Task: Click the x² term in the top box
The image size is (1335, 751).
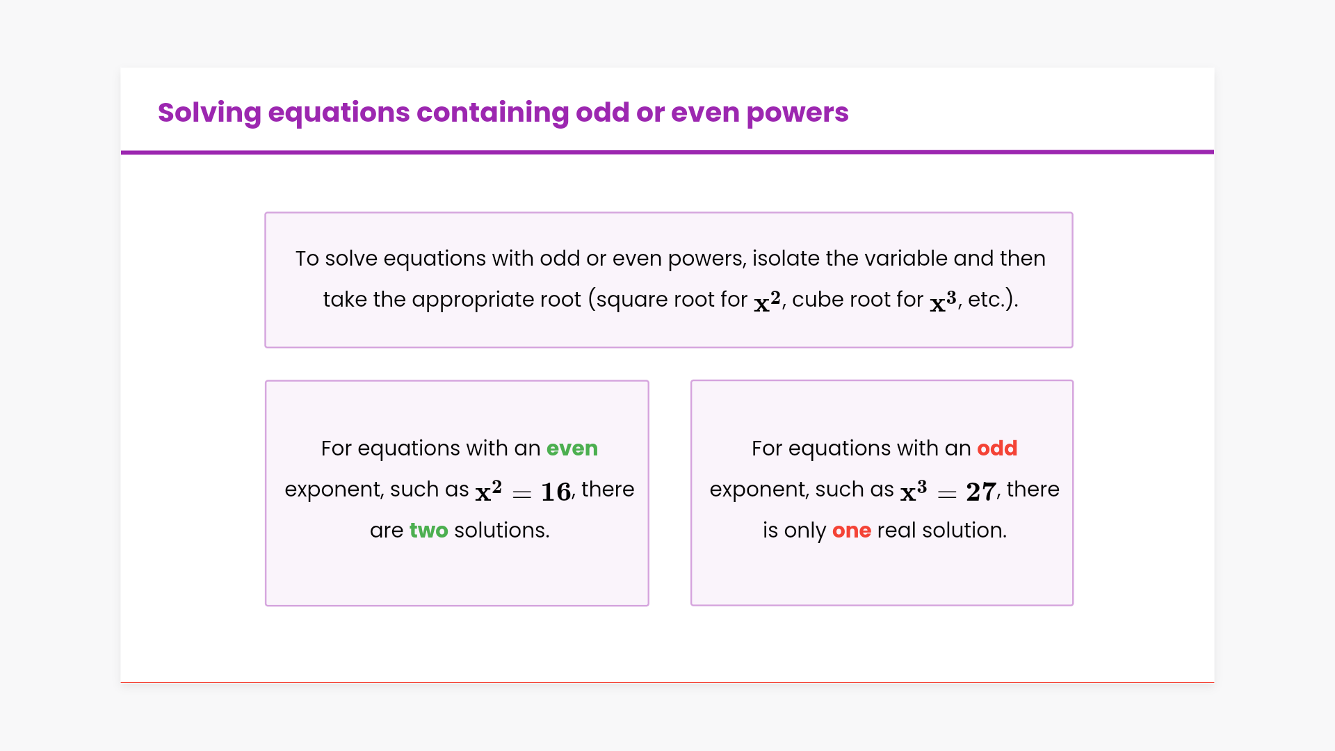Action: point(767,301)
